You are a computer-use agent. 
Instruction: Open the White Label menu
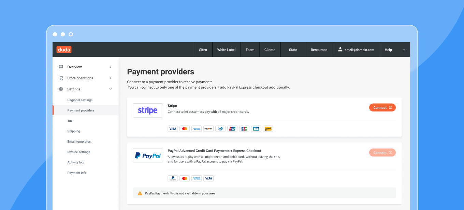(227, 50)
